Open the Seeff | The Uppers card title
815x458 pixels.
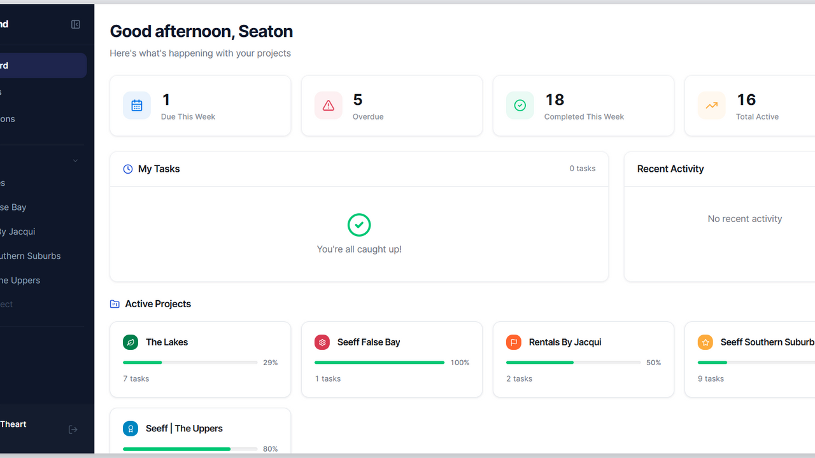184,429
